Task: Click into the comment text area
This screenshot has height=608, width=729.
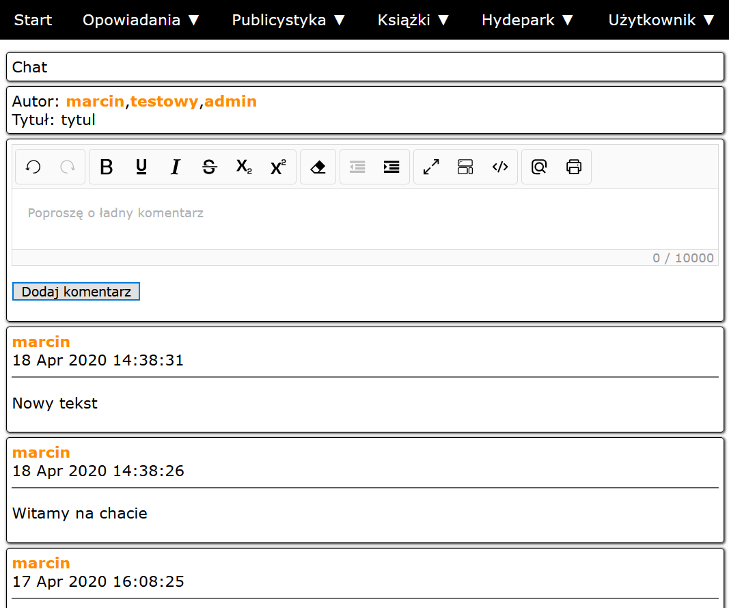Action: tap(365, 219)
